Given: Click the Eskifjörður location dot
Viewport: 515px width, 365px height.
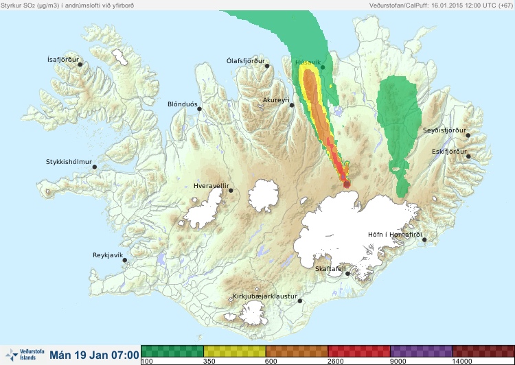Looking at the screenshot, I should [x=468, y=156].
